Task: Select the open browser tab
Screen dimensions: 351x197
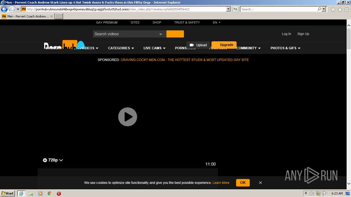Action: point(27,16)
